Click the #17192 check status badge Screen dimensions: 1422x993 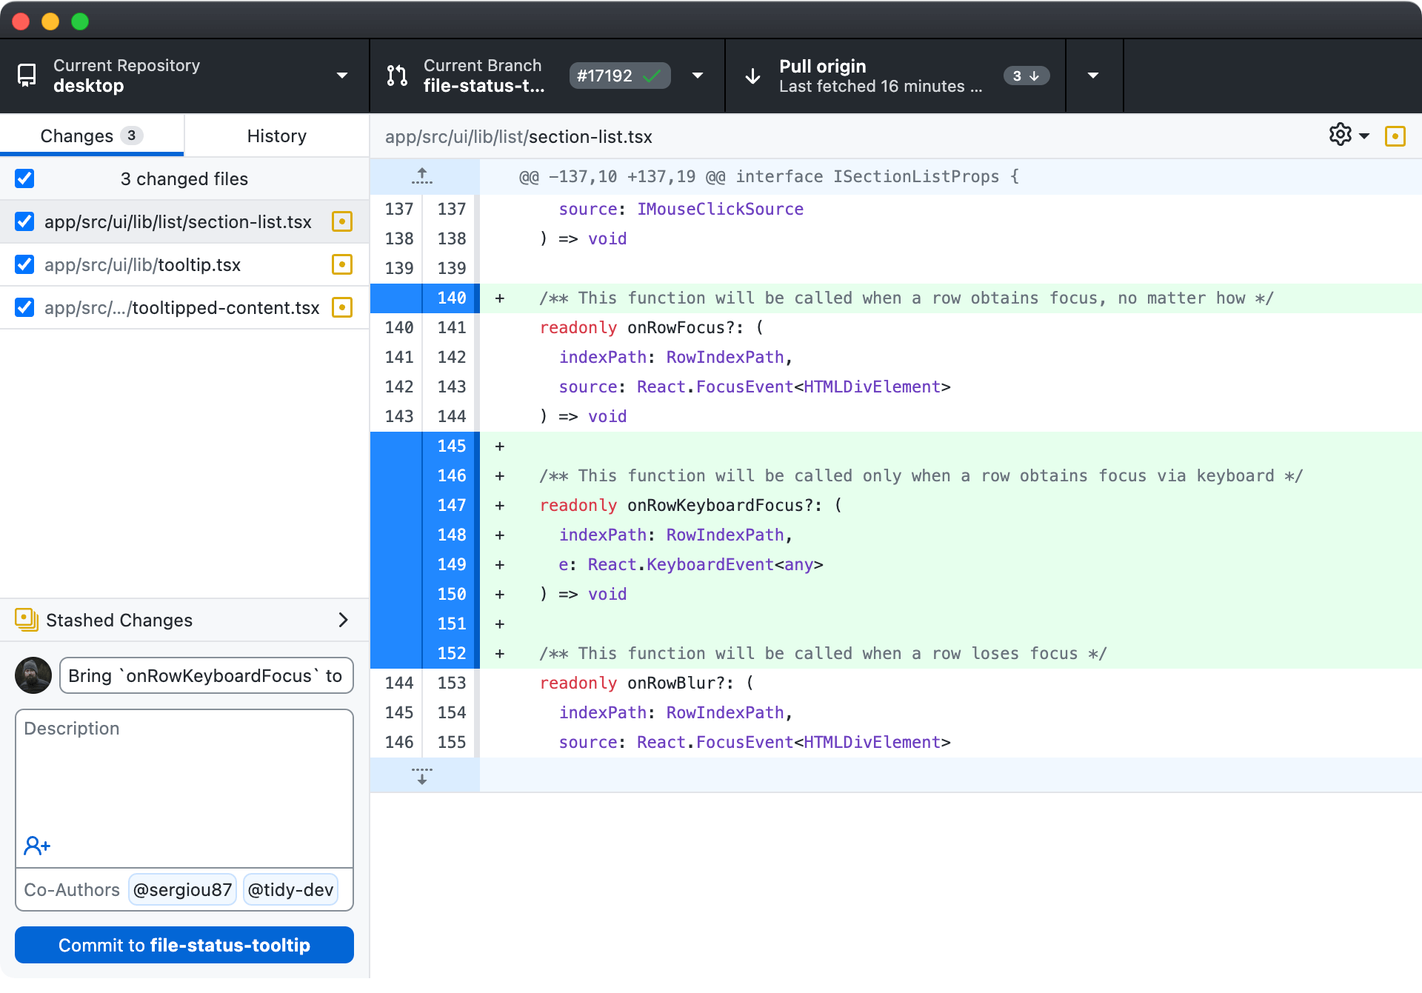pos(619,75)
